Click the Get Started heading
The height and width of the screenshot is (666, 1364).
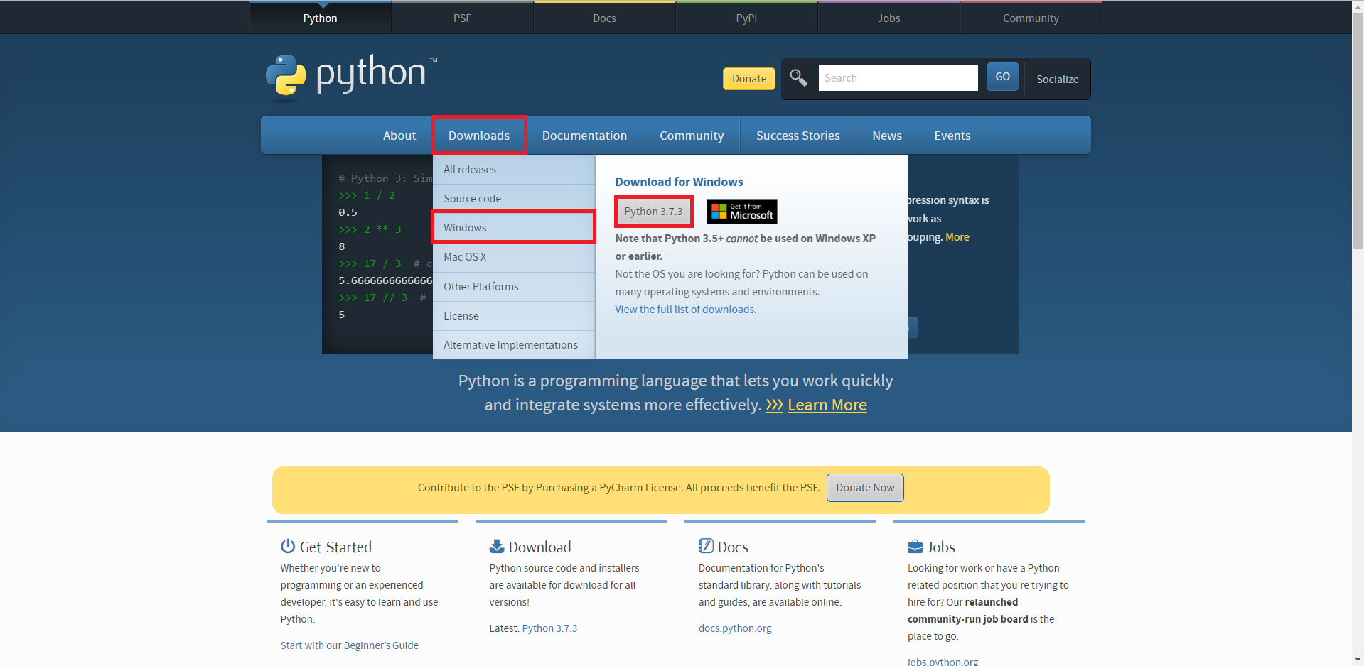335,547
